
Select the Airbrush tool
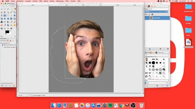(5, 25)
